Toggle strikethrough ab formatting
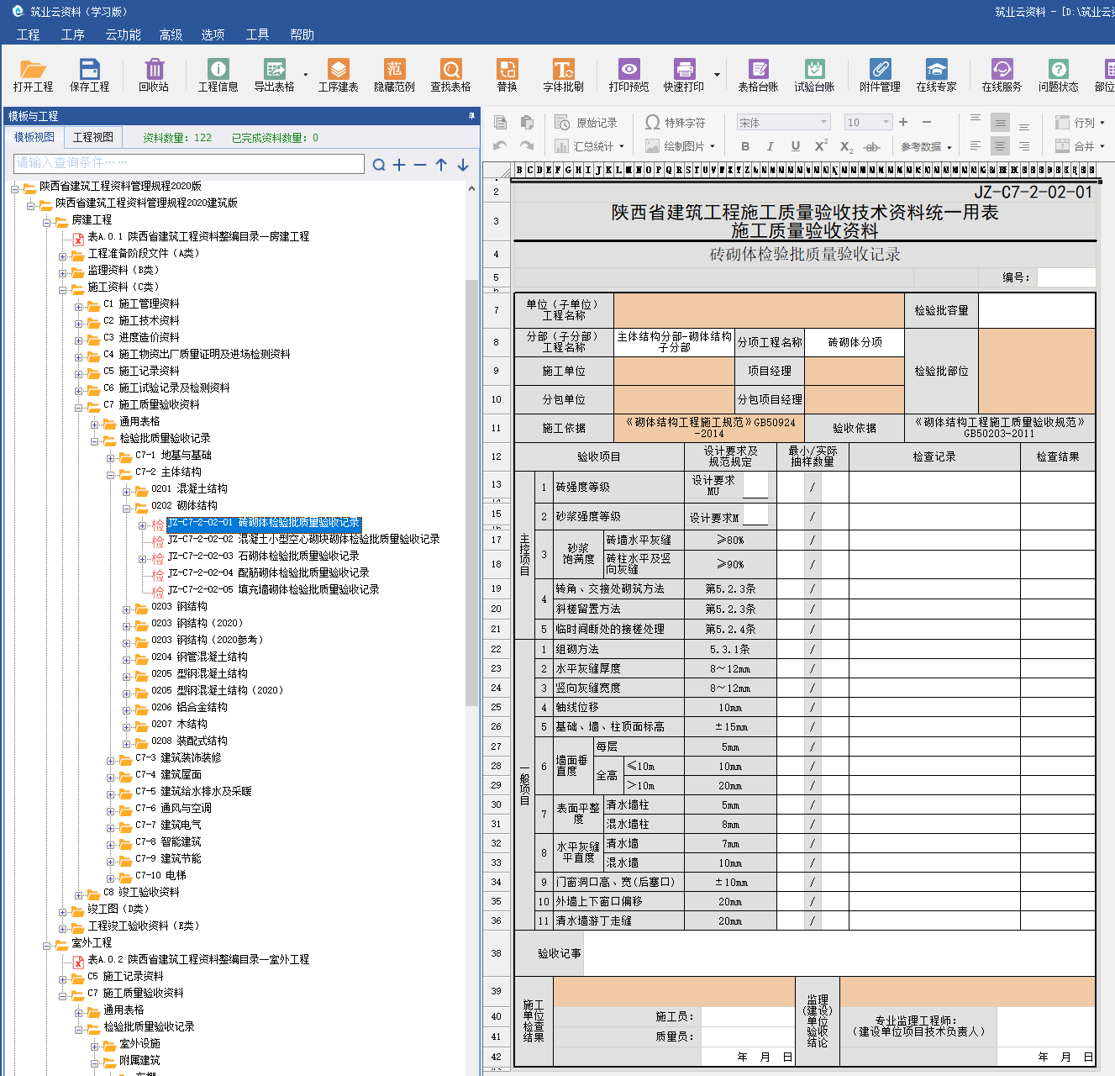The width and height of the screenshot is (1115, 1076). 872,146
